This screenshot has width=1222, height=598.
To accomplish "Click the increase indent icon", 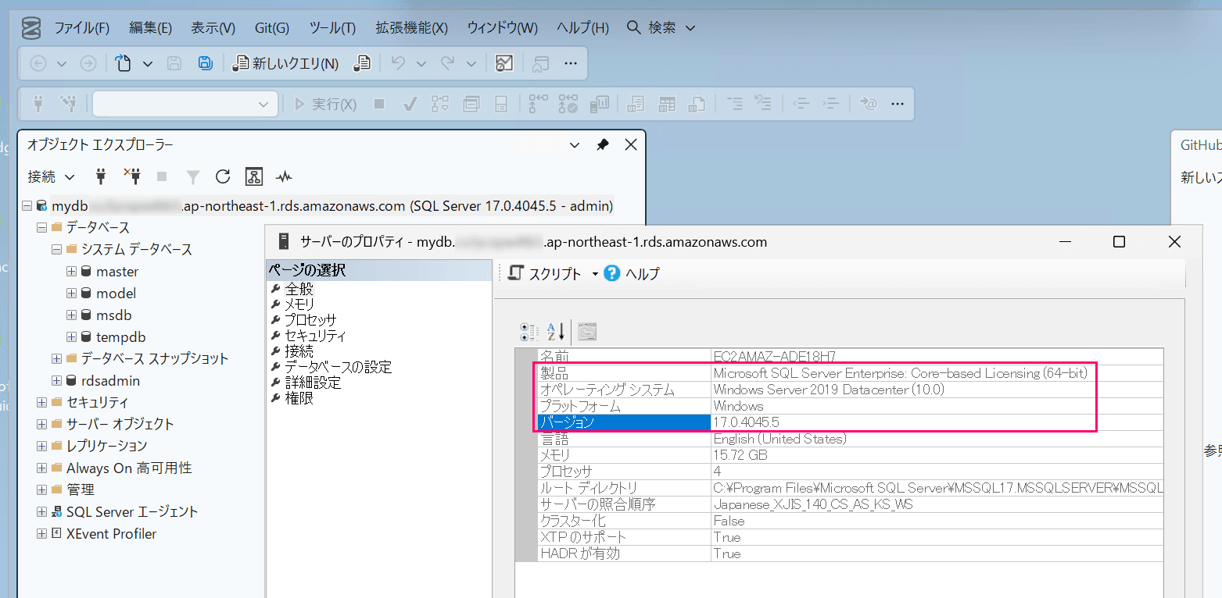I will 832,104.
